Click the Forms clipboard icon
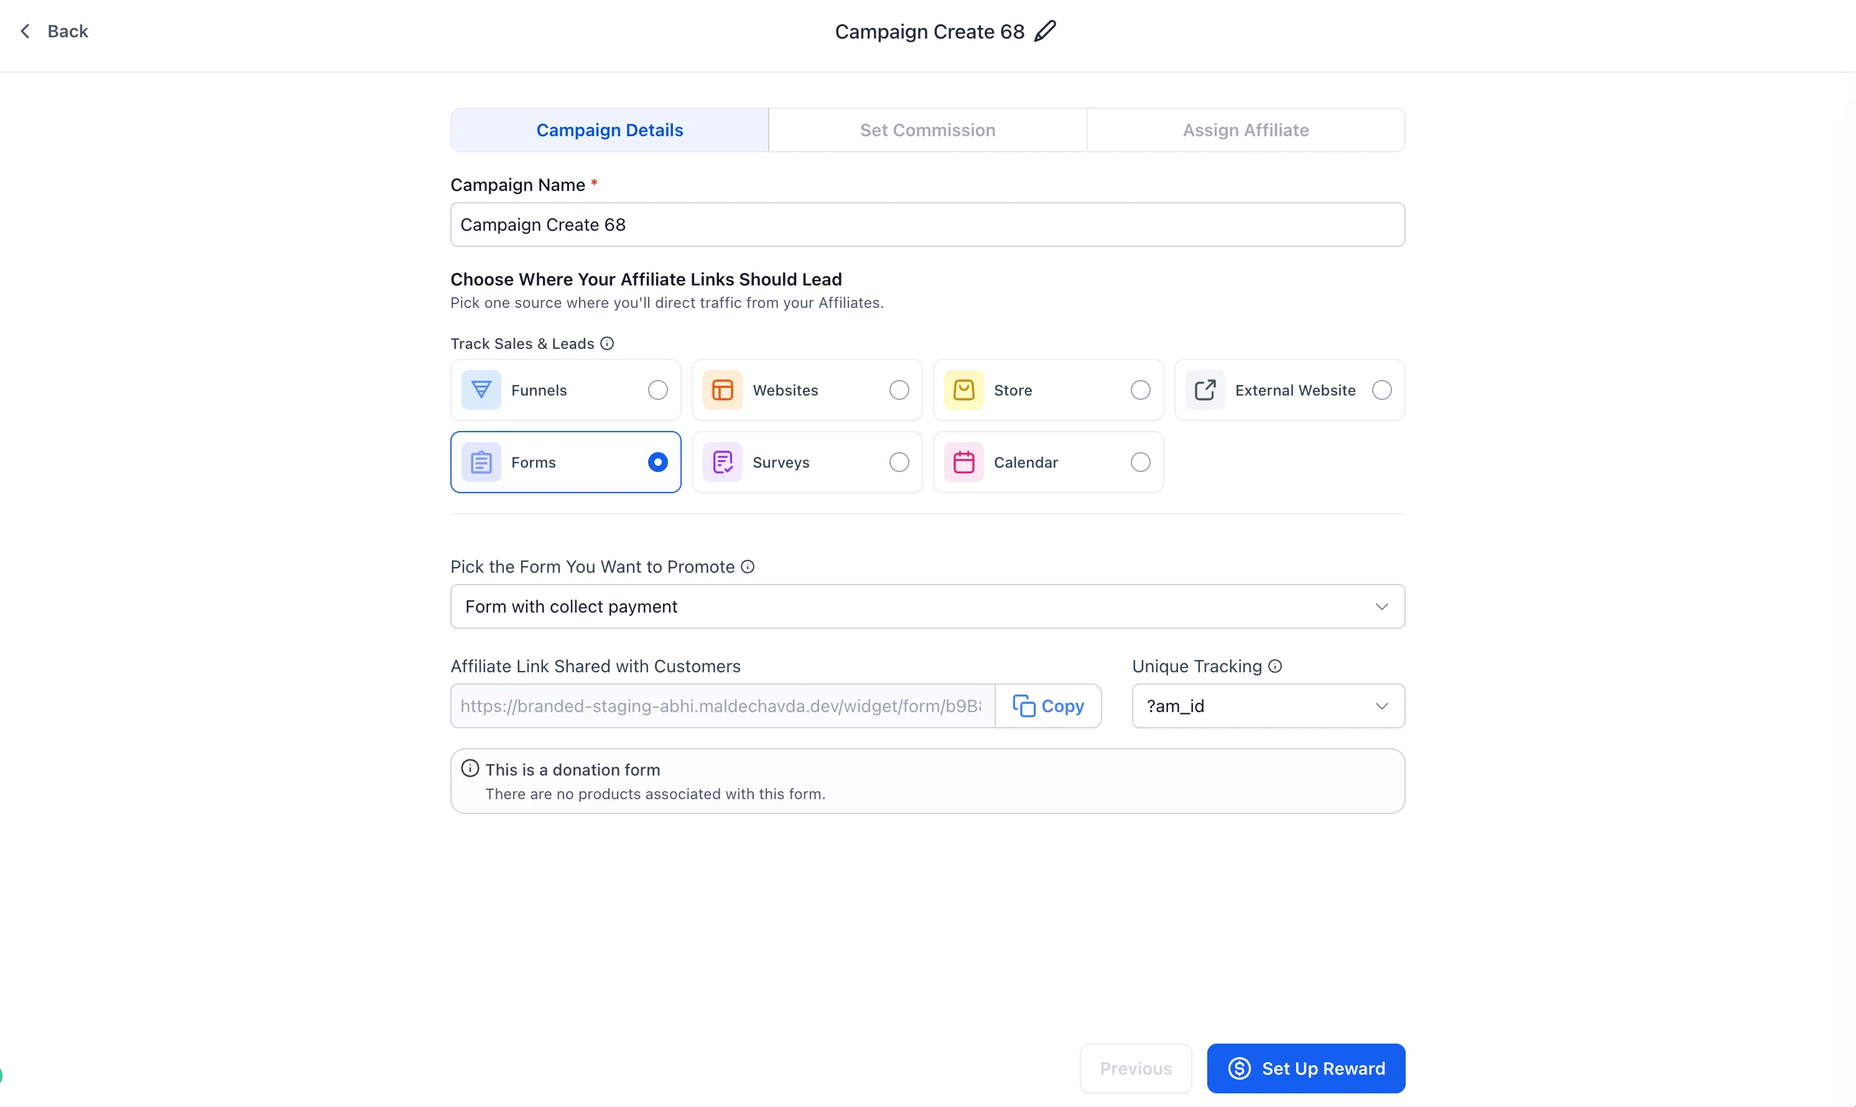 pos(481,461)
